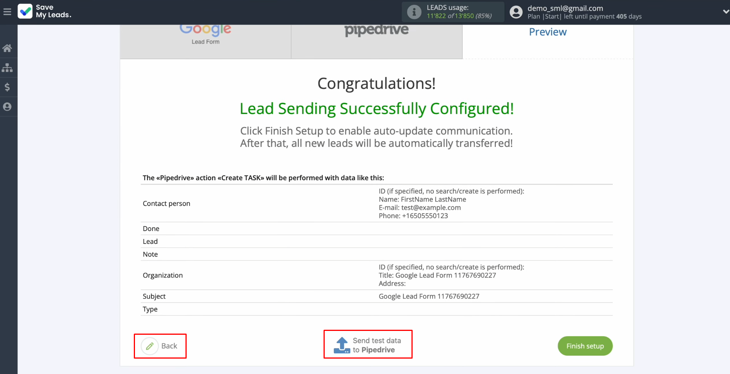The height and width of the screenshot is (374, 730).
Task: Click the Lead Sending Successfully Configured! heading
Action: [377, 109]
